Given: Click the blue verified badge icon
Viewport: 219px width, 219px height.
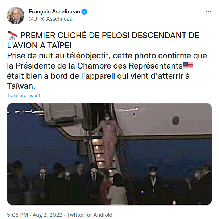Looking at the screenshot, I should [x=84, y=12].
